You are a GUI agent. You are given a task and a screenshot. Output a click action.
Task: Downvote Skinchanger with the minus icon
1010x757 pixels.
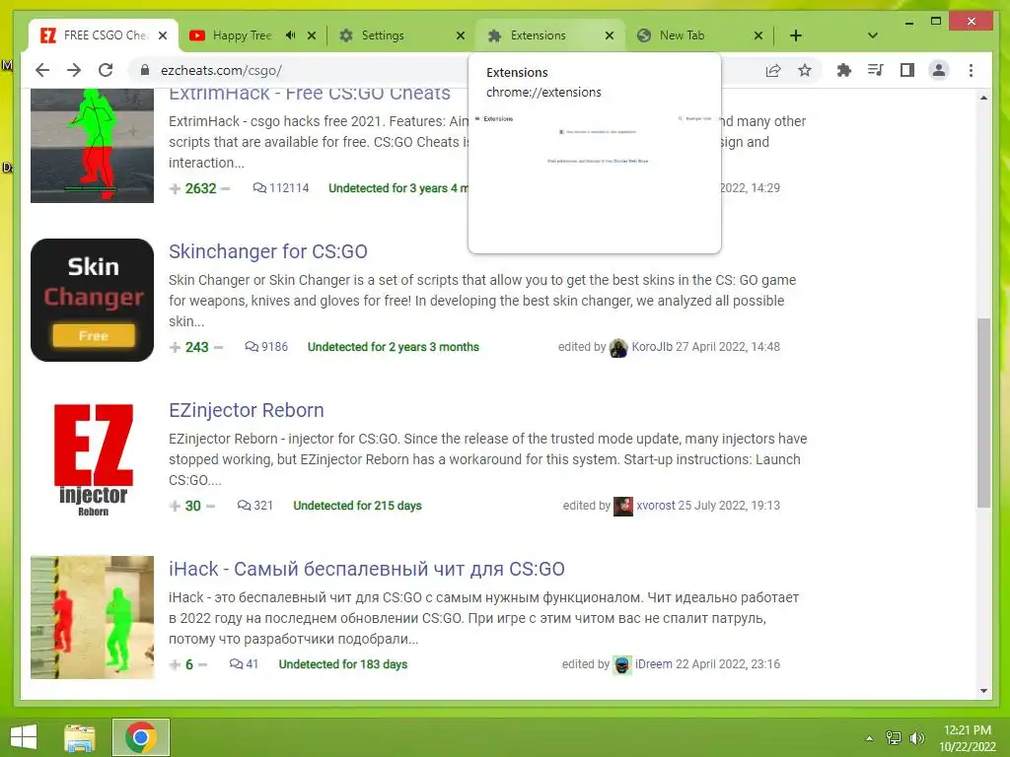click(218, 348)
